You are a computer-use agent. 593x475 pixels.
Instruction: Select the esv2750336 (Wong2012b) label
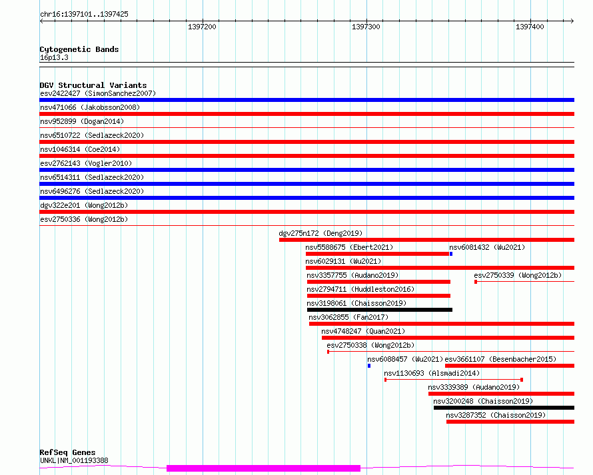(84, 219)
